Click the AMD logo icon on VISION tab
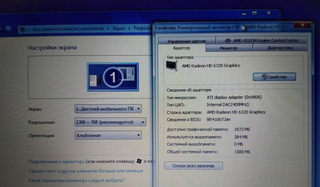 (x=228, y=41)
